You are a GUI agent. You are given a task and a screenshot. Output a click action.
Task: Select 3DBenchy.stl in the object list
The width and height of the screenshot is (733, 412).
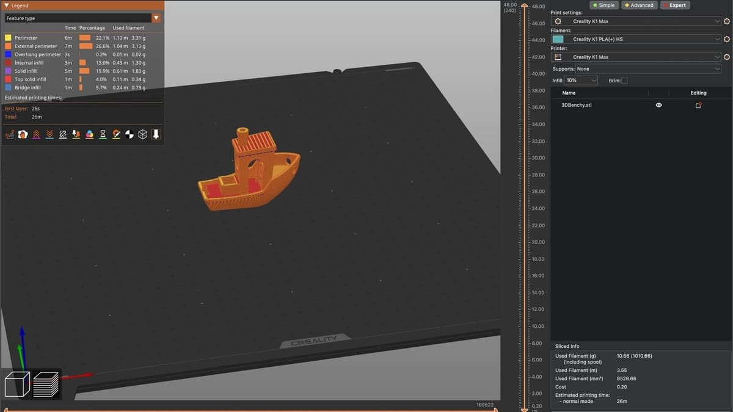[576, 105]
